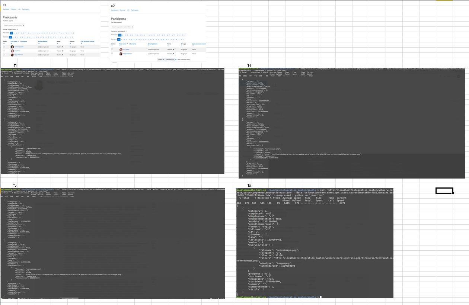Open Dashboard breadcrumb on c2 page

pyautogui.click(x=114, y=10)
